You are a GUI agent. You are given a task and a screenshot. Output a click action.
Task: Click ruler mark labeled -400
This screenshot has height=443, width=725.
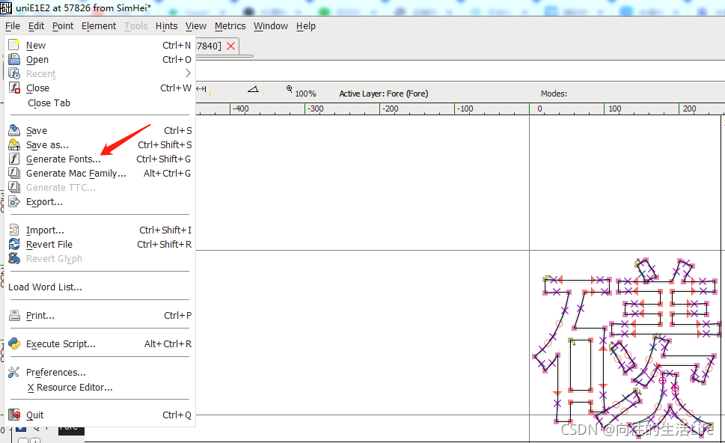point(240,109)
